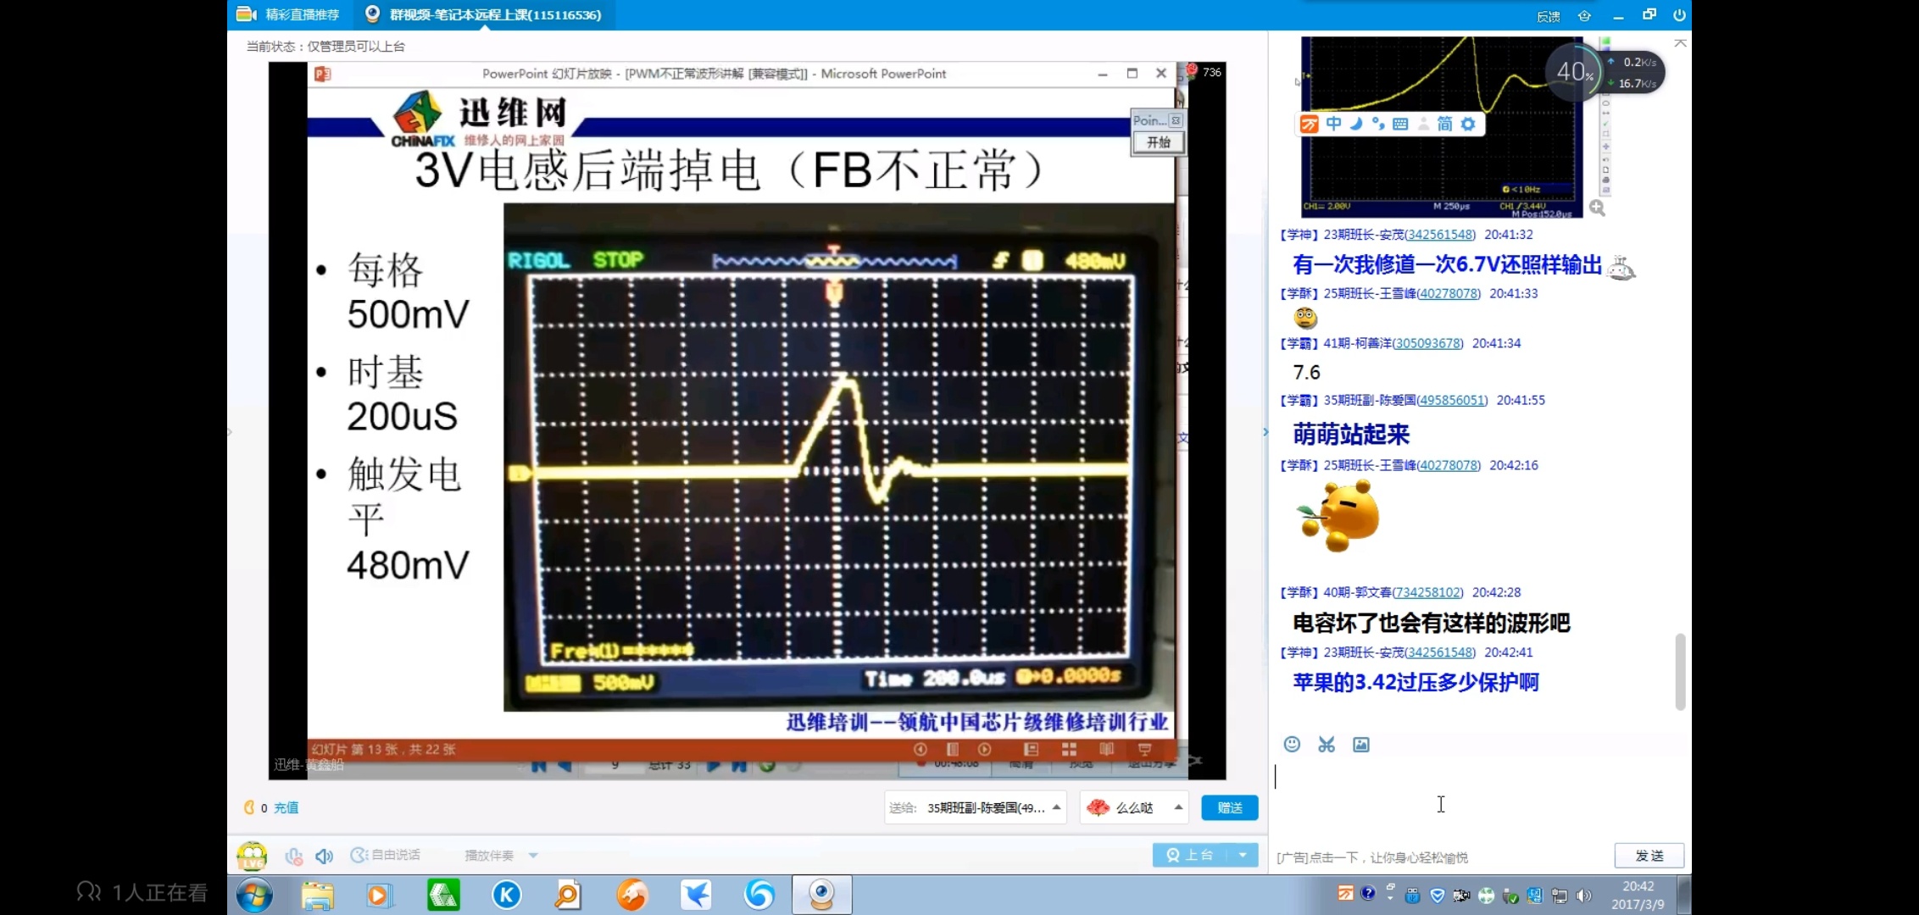Toggle the speaker volume icon

tap(324, 856)
